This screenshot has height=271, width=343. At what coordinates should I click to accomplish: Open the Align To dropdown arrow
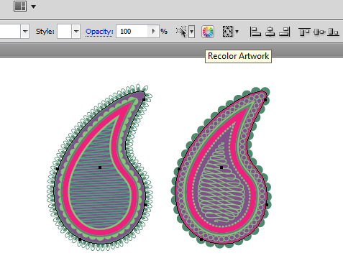pos(237,32)
